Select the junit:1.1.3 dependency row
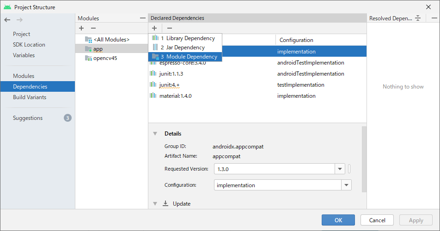Viewport: 440px width, 231px height. tap(257, 73)
